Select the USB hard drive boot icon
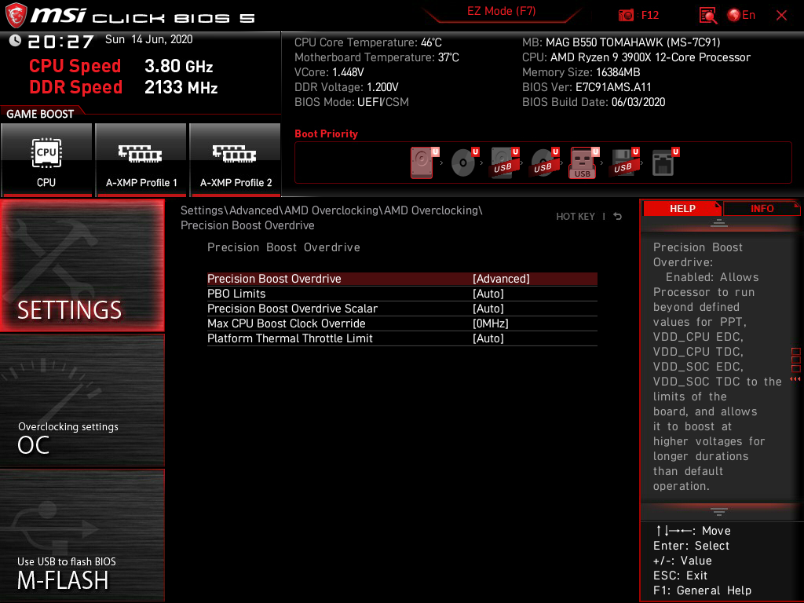Image resolution: width=804 pixels, height=603 pixels. (505, 163)
